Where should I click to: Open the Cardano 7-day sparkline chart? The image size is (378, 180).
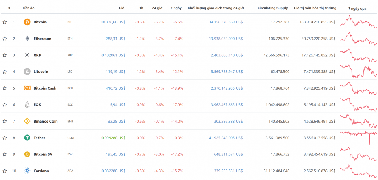pos(358,171)
